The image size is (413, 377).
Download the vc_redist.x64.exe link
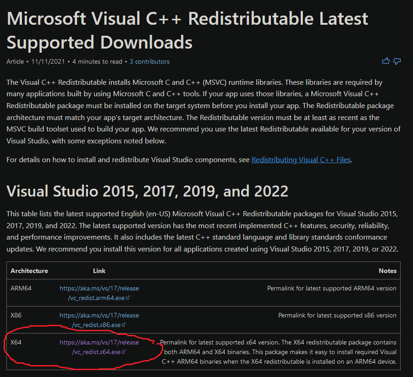[99, 347]
